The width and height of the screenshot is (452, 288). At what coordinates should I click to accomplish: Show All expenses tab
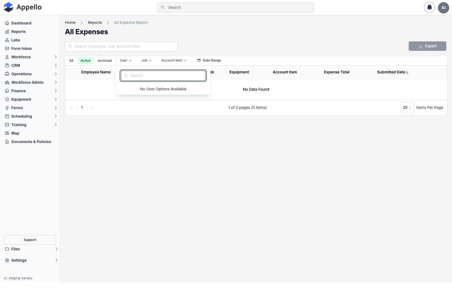[71, 61]
